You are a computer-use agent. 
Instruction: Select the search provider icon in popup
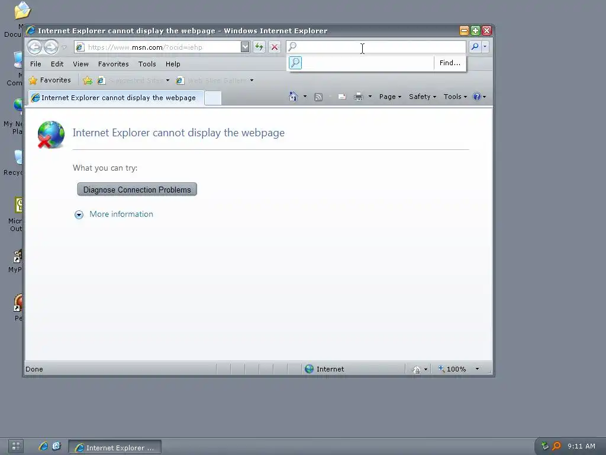pos(295,63)
